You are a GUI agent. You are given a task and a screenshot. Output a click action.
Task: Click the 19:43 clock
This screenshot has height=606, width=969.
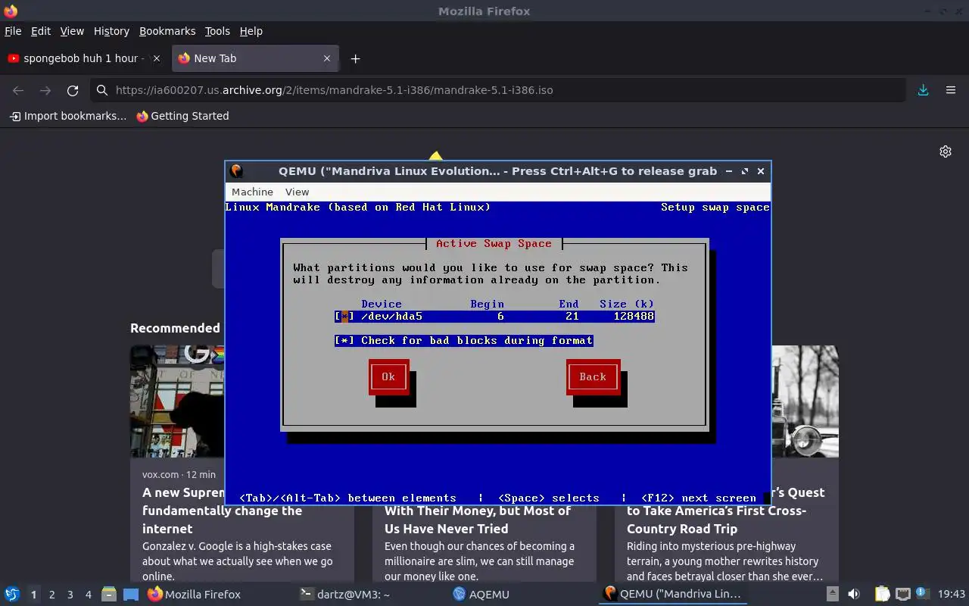[x=952, y=595]
